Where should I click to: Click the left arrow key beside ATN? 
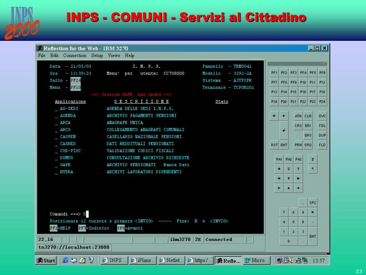click(284, 116)
